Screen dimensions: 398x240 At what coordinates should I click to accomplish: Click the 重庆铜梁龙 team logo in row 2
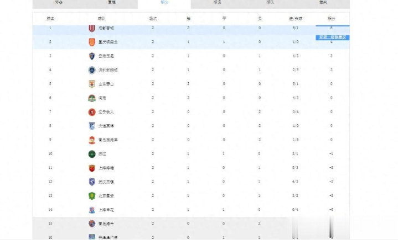coord(92,42)
